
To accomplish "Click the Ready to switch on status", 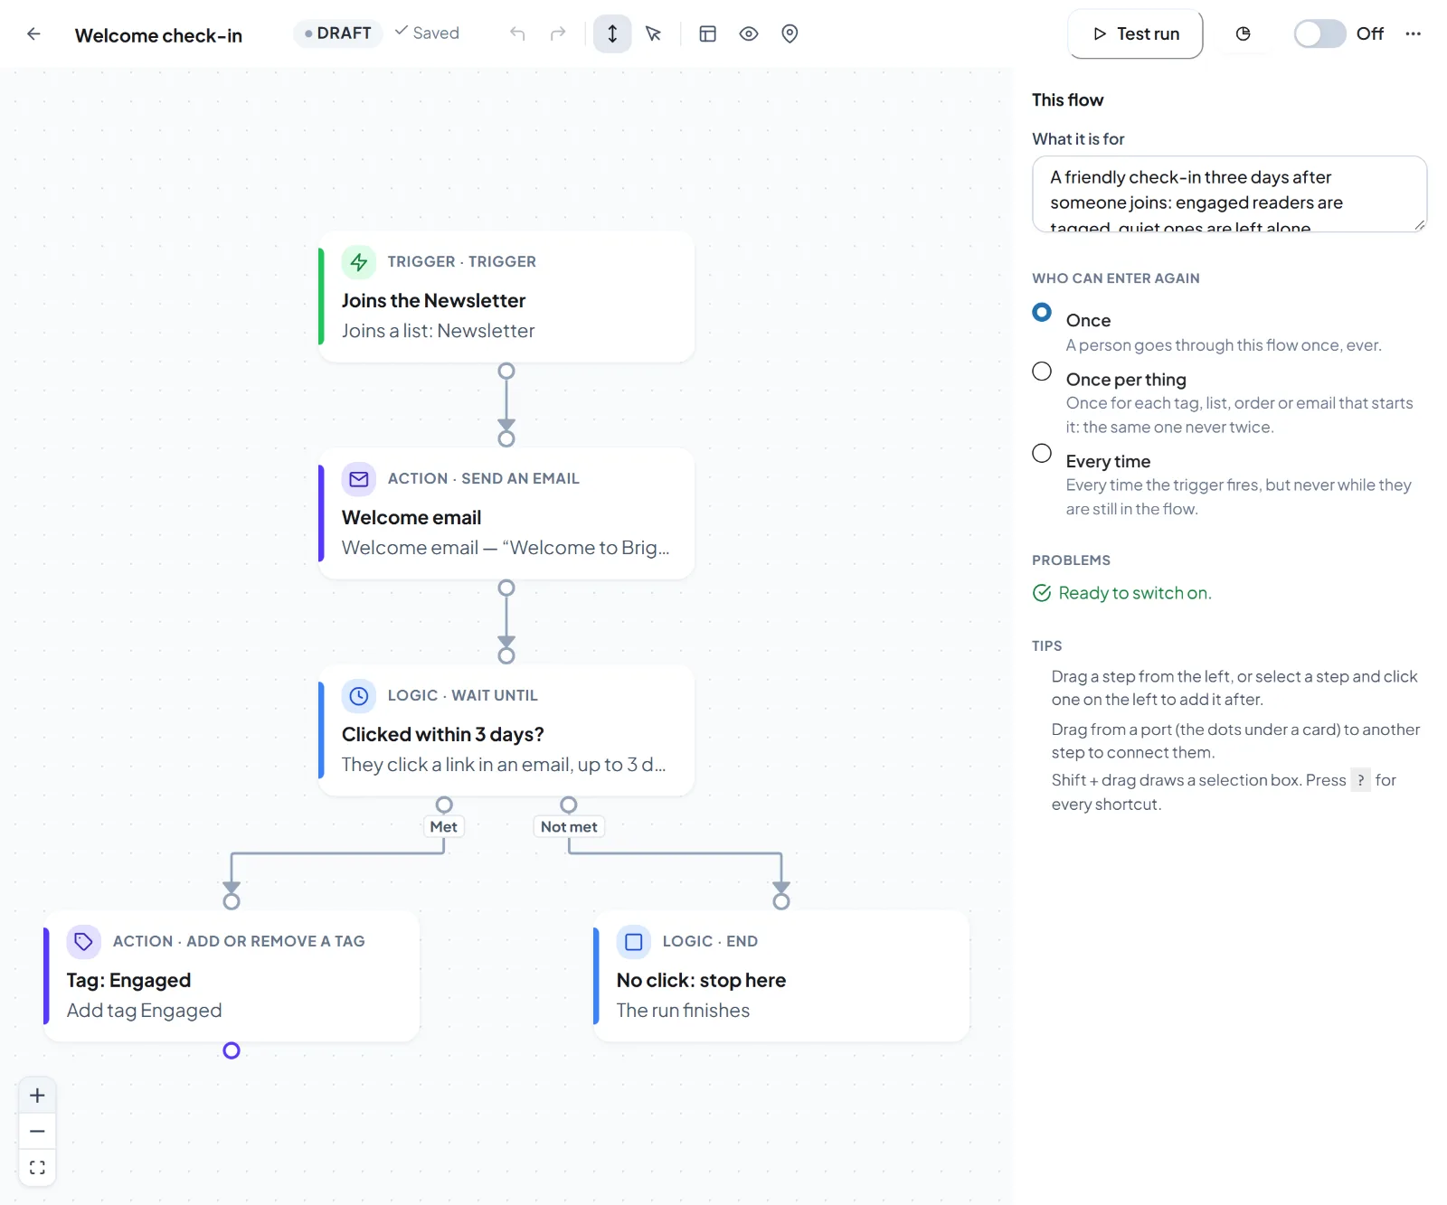I will click(x=1121, y=593).
